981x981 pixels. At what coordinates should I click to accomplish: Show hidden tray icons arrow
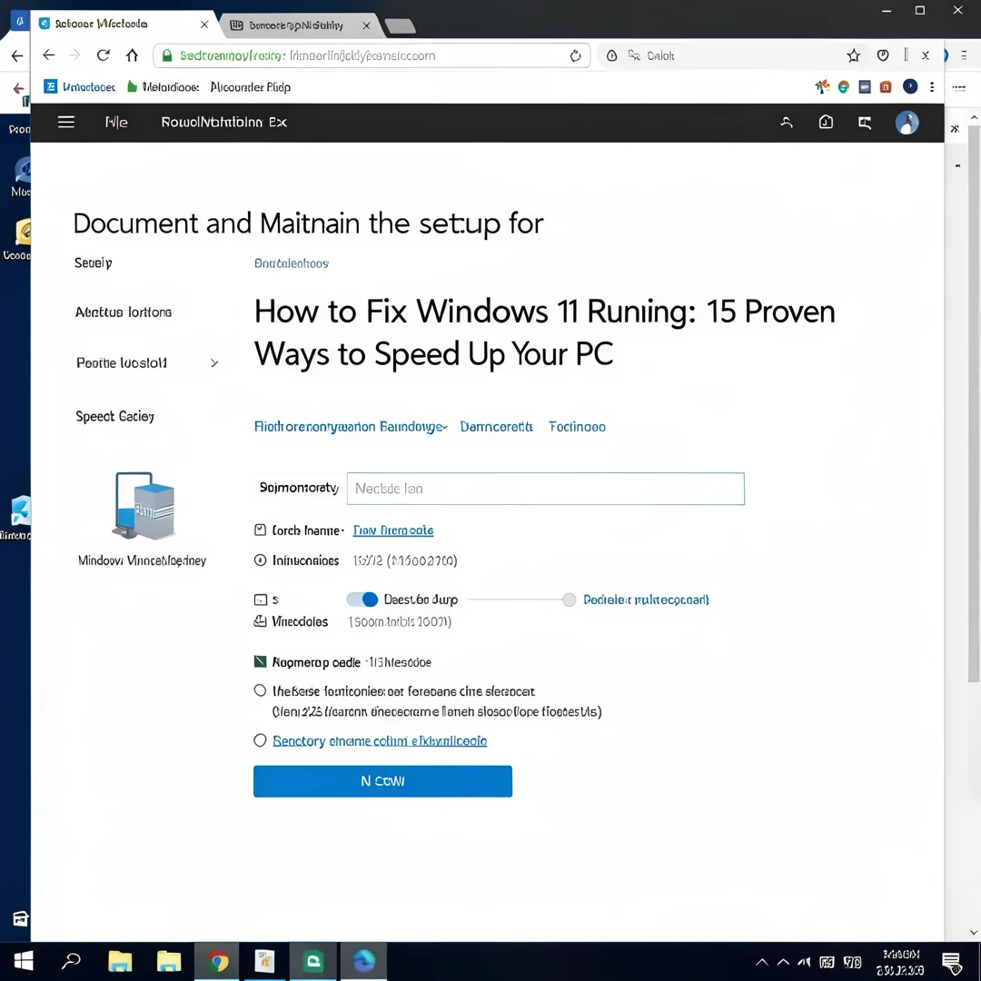click(761, 962)
